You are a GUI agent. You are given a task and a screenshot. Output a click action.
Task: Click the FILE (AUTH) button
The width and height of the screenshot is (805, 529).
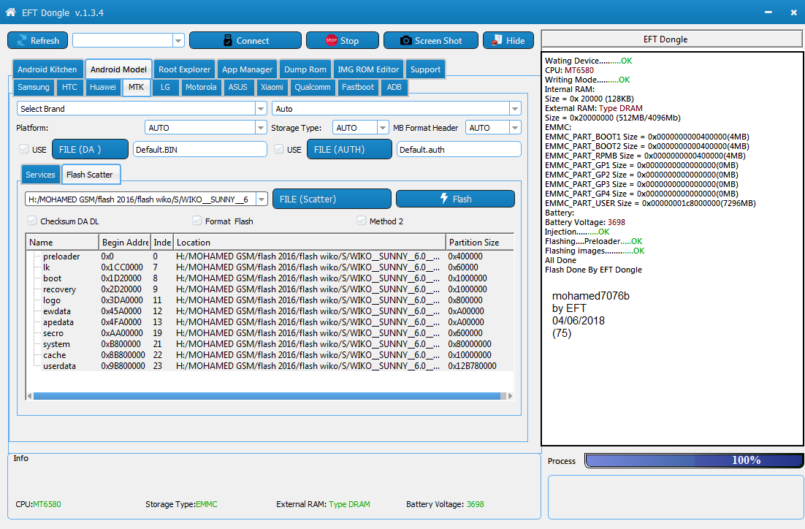point(350,150)
